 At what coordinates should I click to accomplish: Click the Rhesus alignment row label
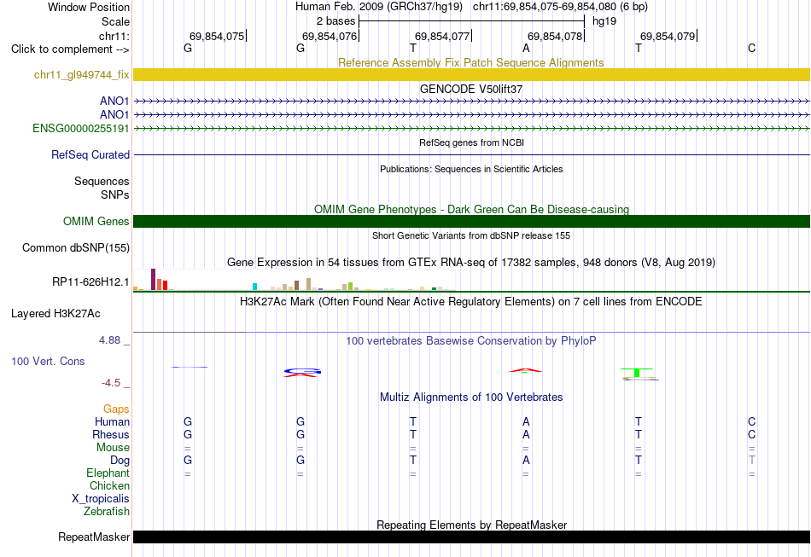(111, 434)
